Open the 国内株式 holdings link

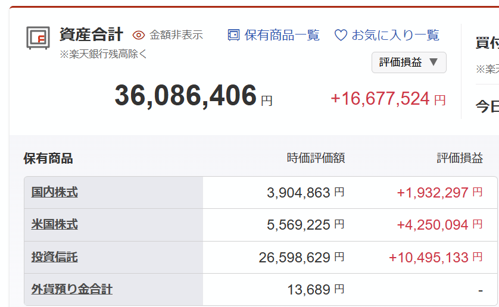pos(55,192)
